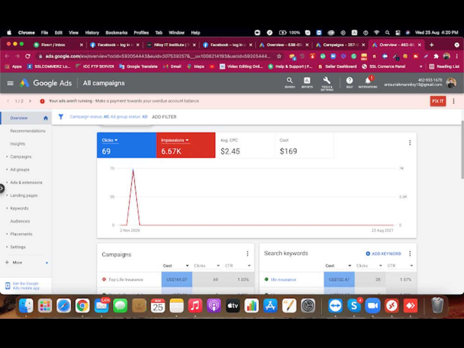Click the address bar URL field
This screenshot has width=464, height=348.
[x=157, y=56]
